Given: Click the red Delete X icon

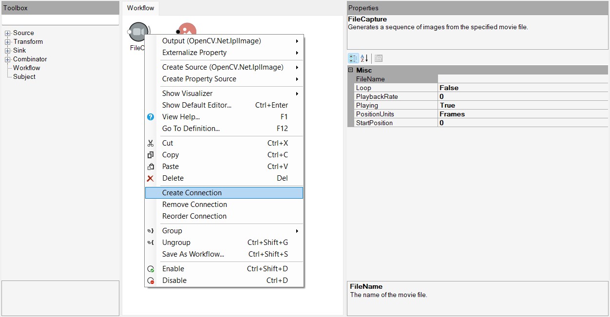Looking at the screenshot, I should point(151,178).
